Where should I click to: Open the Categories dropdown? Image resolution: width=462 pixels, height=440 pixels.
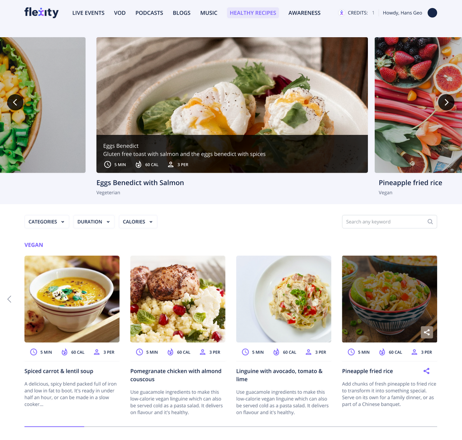[47, 221]
